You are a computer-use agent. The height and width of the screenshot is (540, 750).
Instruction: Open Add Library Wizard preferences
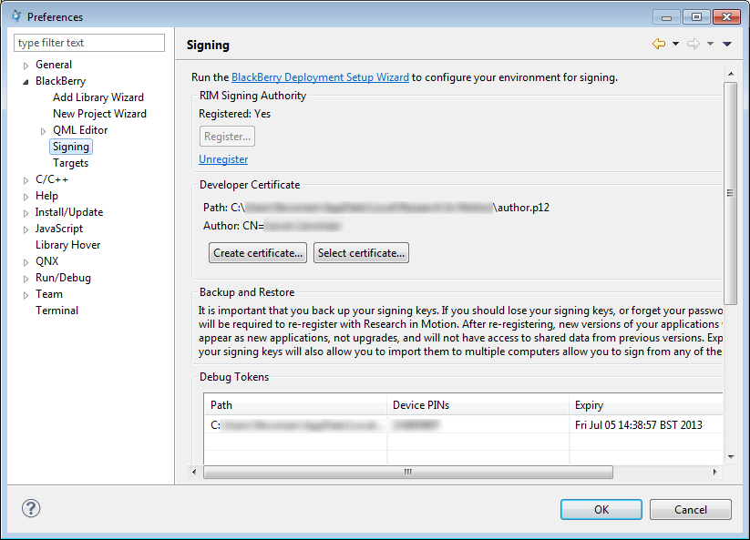[98, 97]
